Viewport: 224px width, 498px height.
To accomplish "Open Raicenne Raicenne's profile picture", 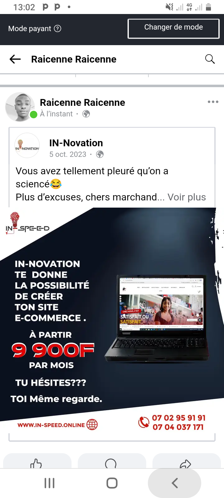I will click(20, 107).
